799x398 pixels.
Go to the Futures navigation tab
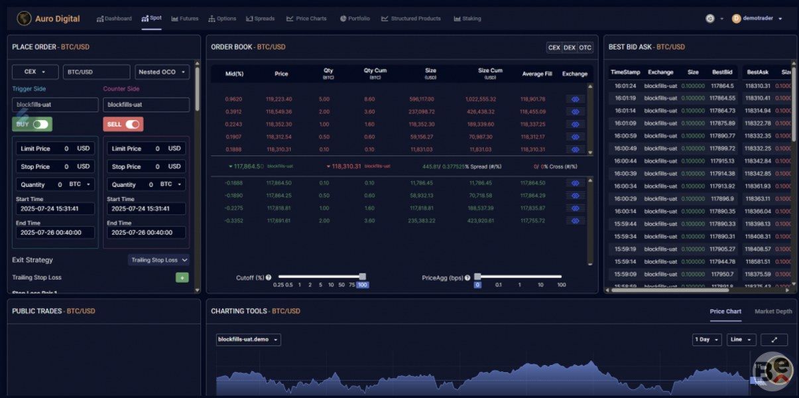[x=184, y=19]
